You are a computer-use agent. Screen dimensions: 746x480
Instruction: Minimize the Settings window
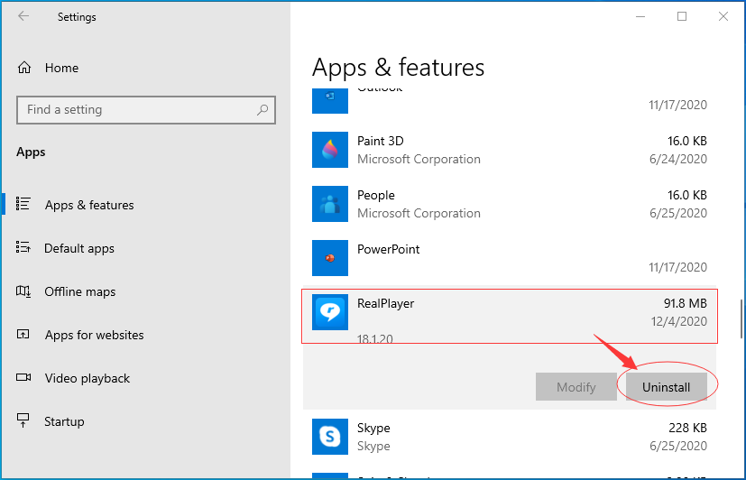tap(640, 16)
